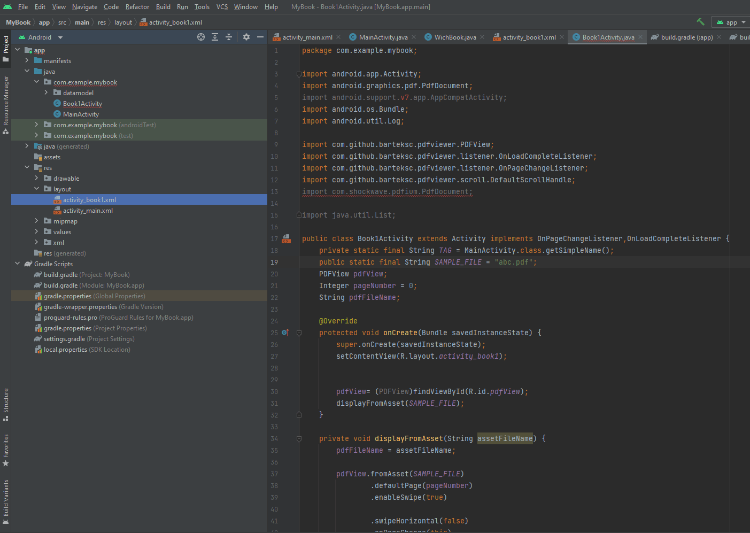
Task: Collapse the layout folder
Action: (x=37, y=189)
